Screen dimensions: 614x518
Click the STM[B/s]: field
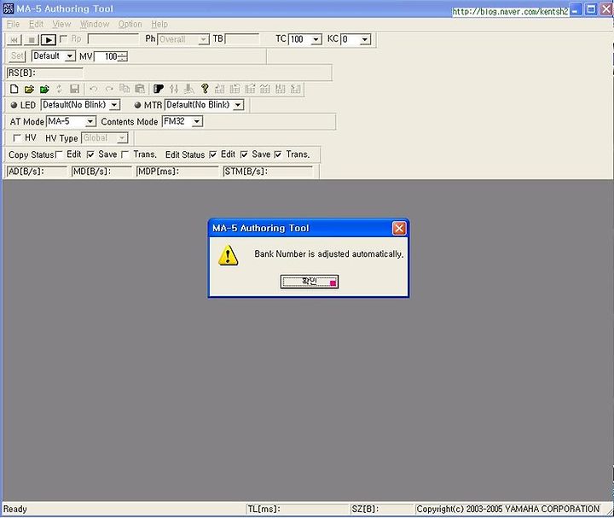click(x=268, y=172)
